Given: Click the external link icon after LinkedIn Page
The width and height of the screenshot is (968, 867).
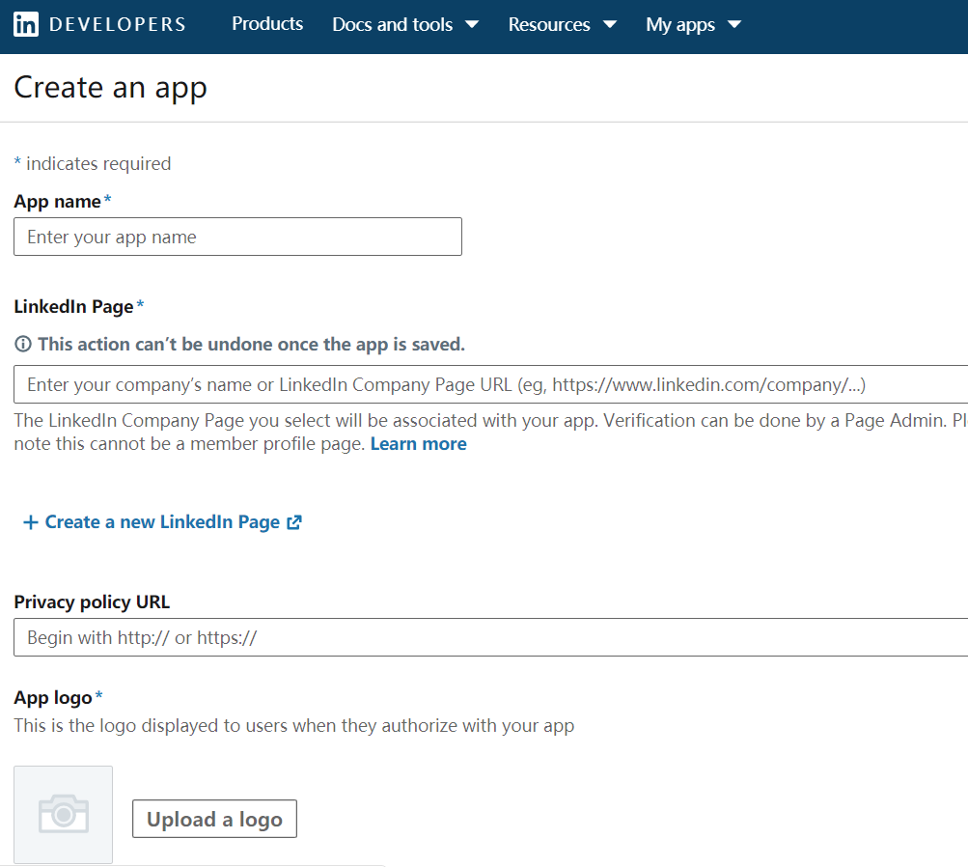Looking at the screenshot, I should (x=294, y=522).
